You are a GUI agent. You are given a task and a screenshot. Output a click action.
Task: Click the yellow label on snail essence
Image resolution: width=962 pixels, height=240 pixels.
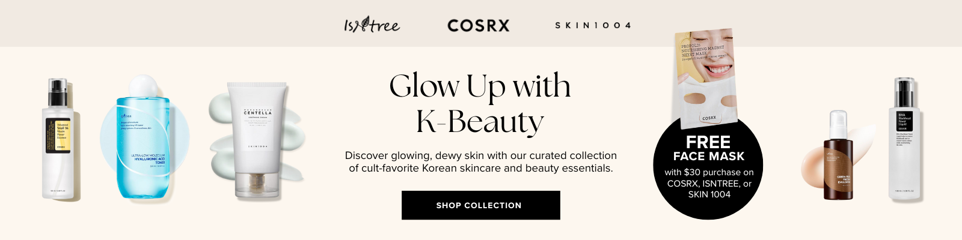(x=63, y=135)
